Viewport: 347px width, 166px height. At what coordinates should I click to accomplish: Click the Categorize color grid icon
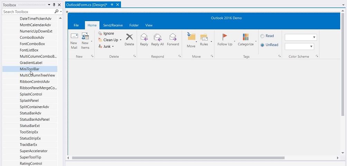(246, 37)
